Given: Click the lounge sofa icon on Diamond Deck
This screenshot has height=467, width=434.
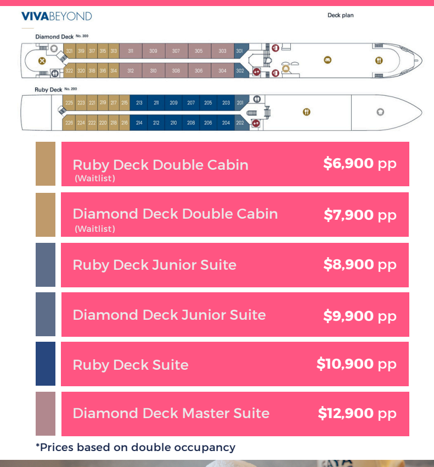Looking at the screenshot, I should [328, 60].
